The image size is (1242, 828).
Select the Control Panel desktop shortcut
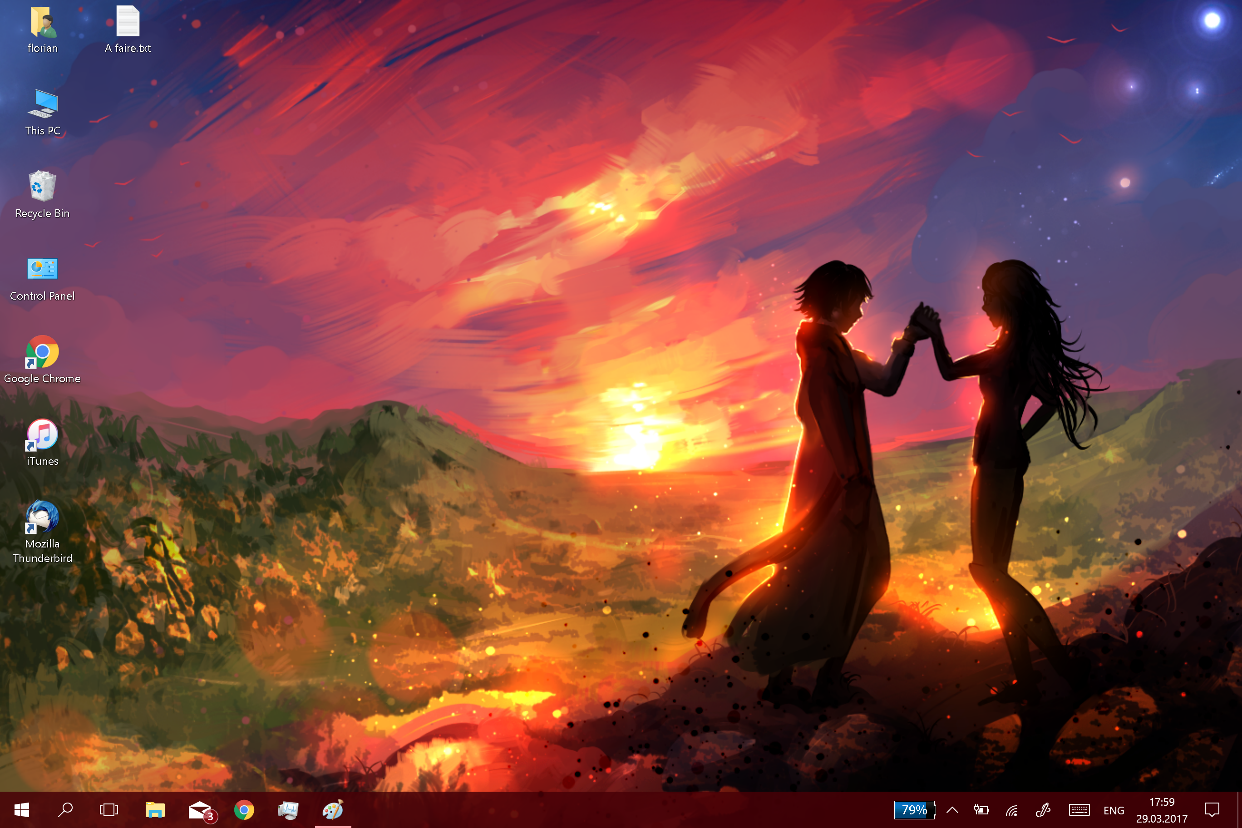(42, 270)
